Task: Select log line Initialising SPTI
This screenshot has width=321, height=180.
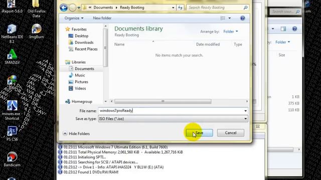Action: pos(85,157)
